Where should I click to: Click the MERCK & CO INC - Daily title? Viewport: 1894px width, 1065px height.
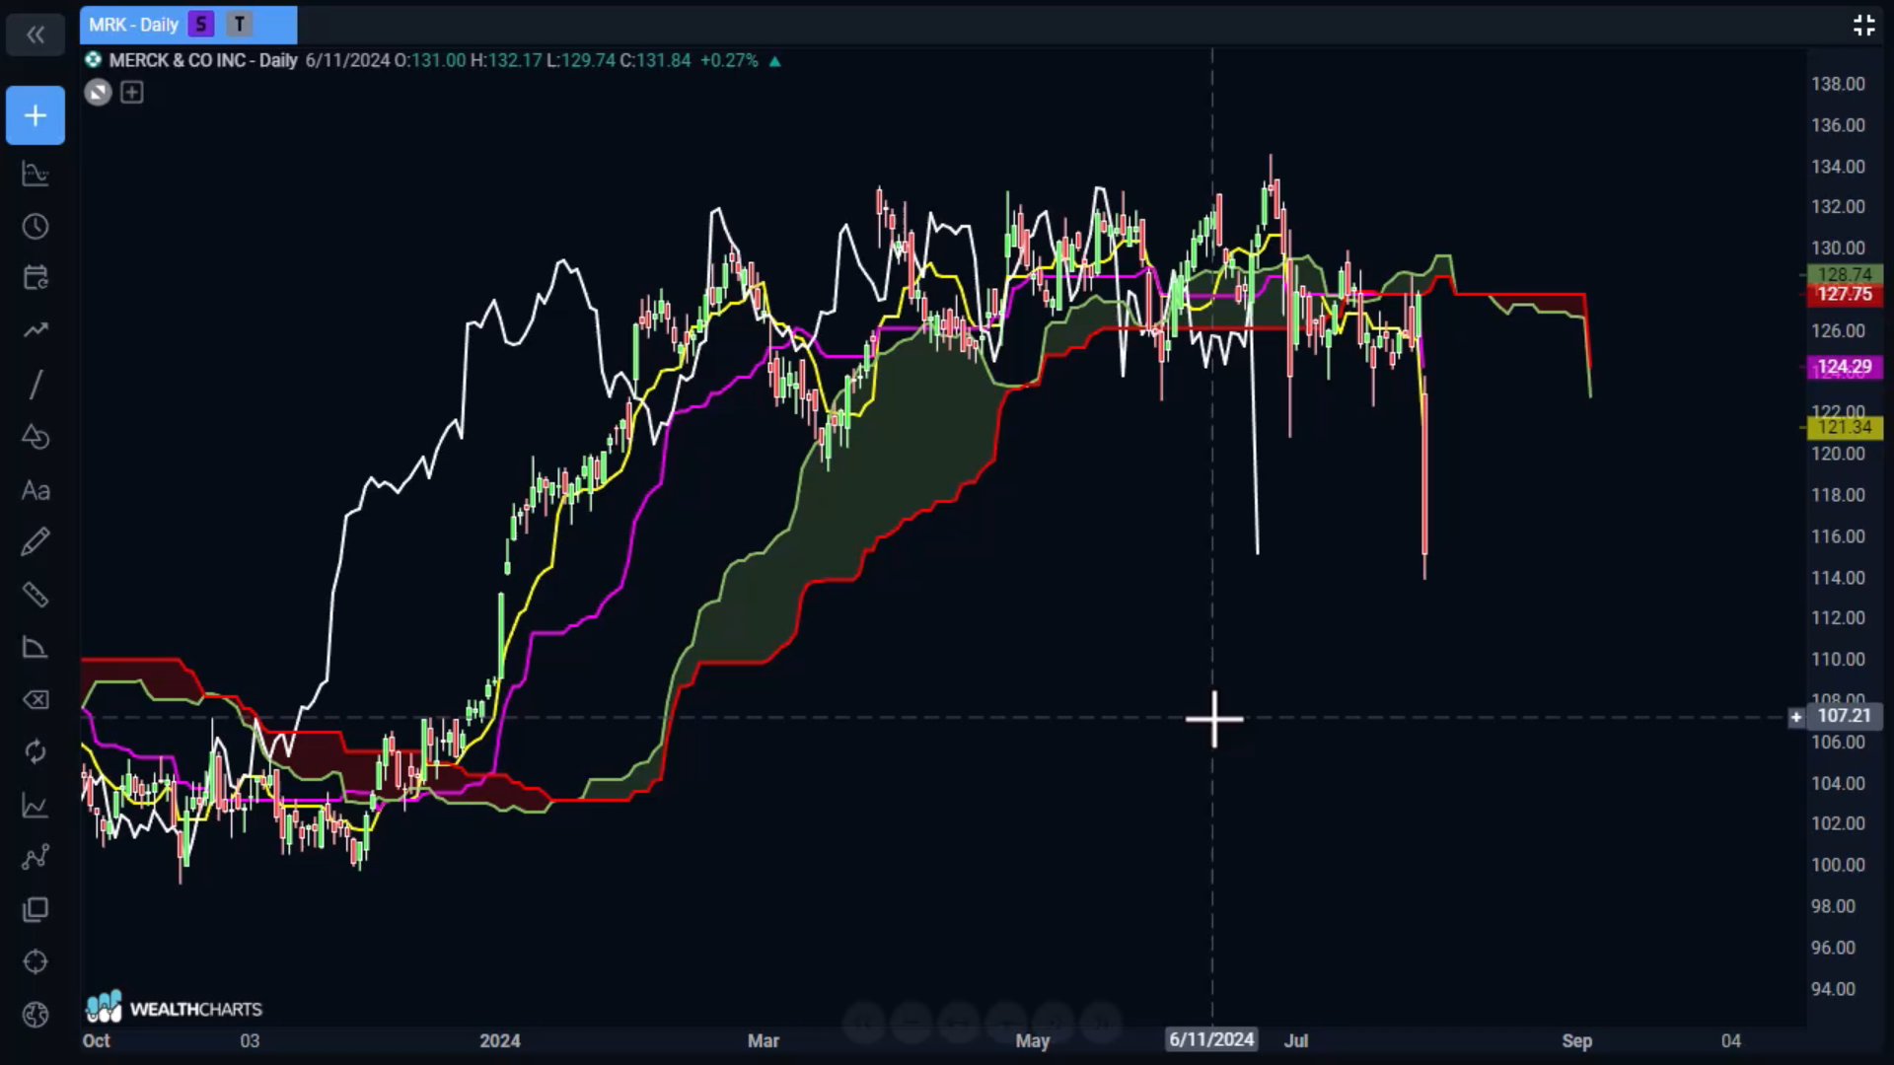[203, 60]
